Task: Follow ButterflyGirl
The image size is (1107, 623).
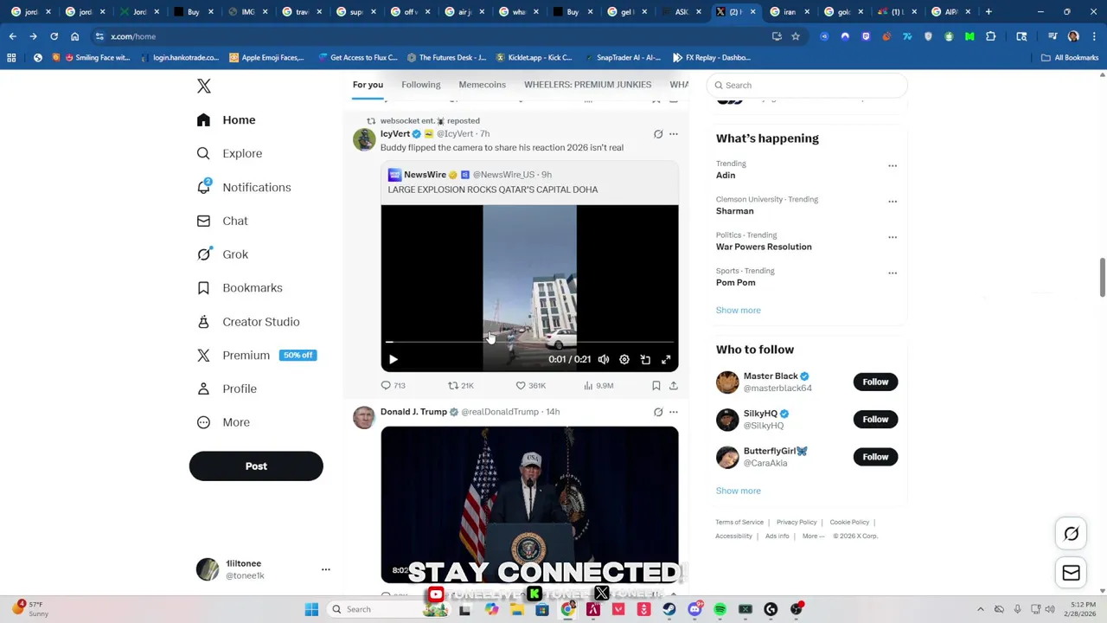Action: click(875, 457)
